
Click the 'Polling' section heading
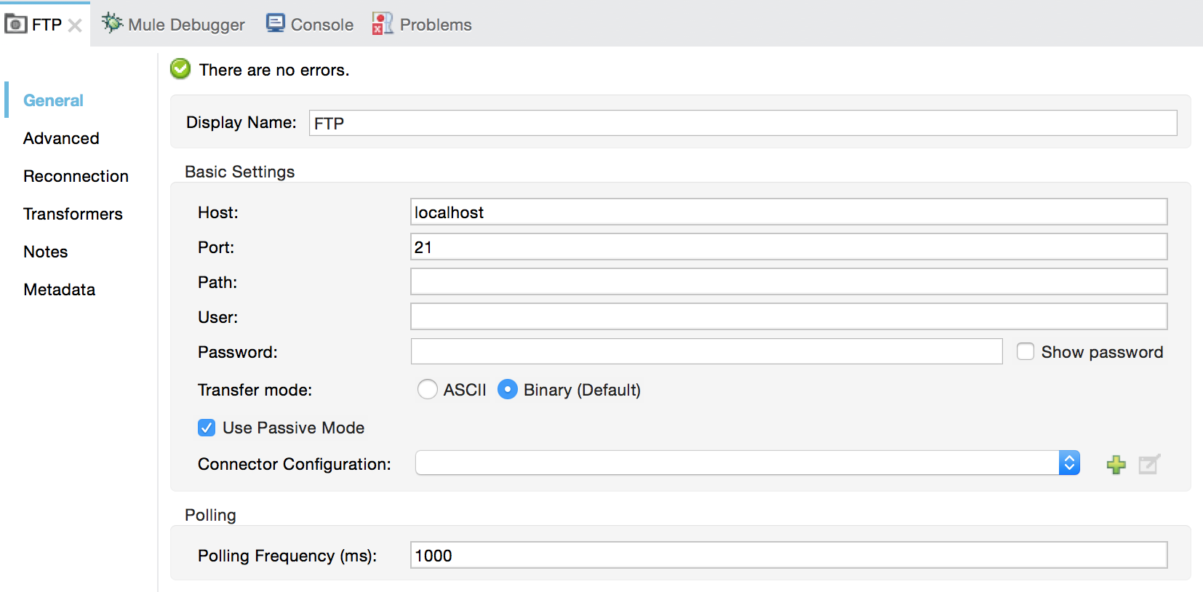click(210, 515)
